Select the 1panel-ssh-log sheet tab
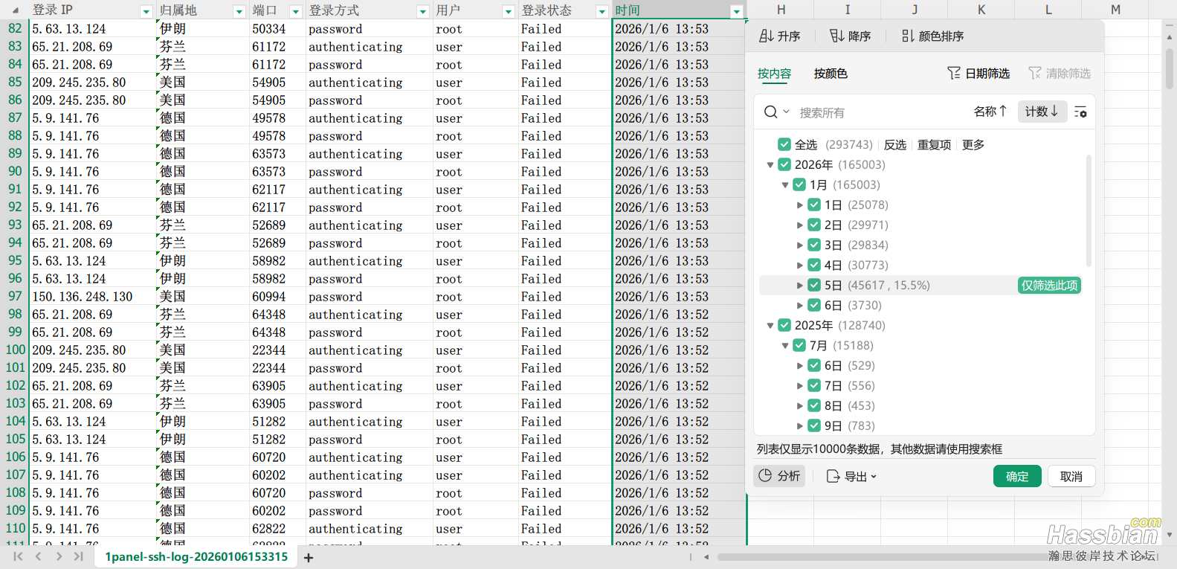 [x=196, y=557]
